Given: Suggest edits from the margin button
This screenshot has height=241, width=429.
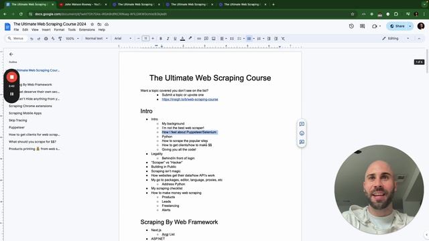Looking at the screenshot, I should tap(302, 142).
